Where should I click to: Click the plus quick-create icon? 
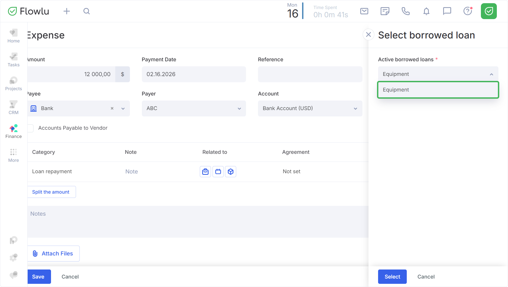[x=67, y=11]
